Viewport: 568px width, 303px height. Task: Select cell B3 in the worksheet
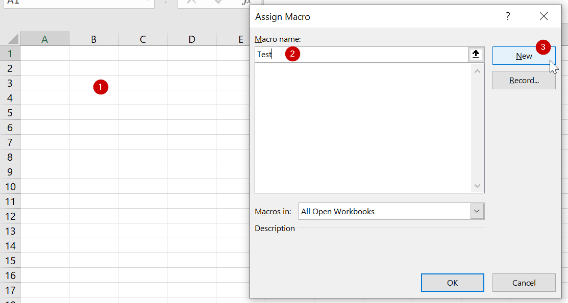click(93, 83)
